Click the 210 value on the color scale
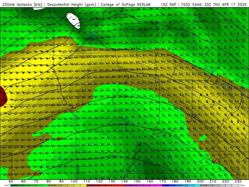Viewport: 249px width, 187px height. pyautogui.click(x=213, y=181)
